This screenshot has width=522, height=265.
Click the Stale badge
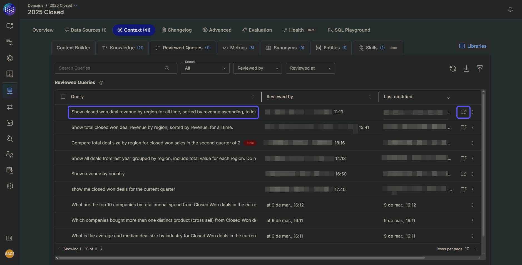coord(250,143)
